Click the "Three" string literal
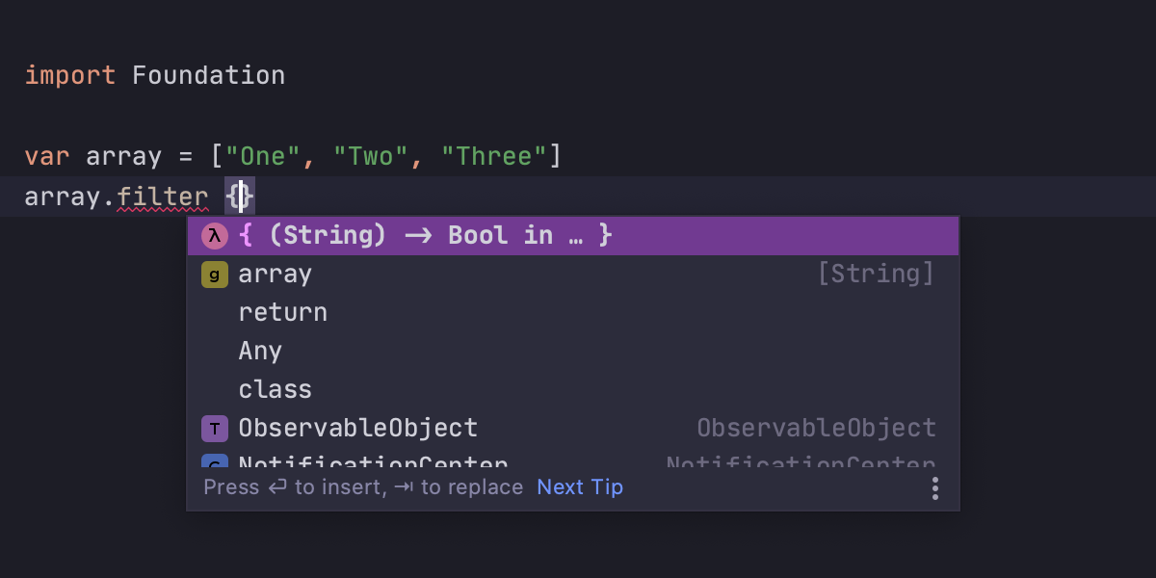The height and width of the screenshot is (578, 1156). pyautogui.click(x=495, y=156)
